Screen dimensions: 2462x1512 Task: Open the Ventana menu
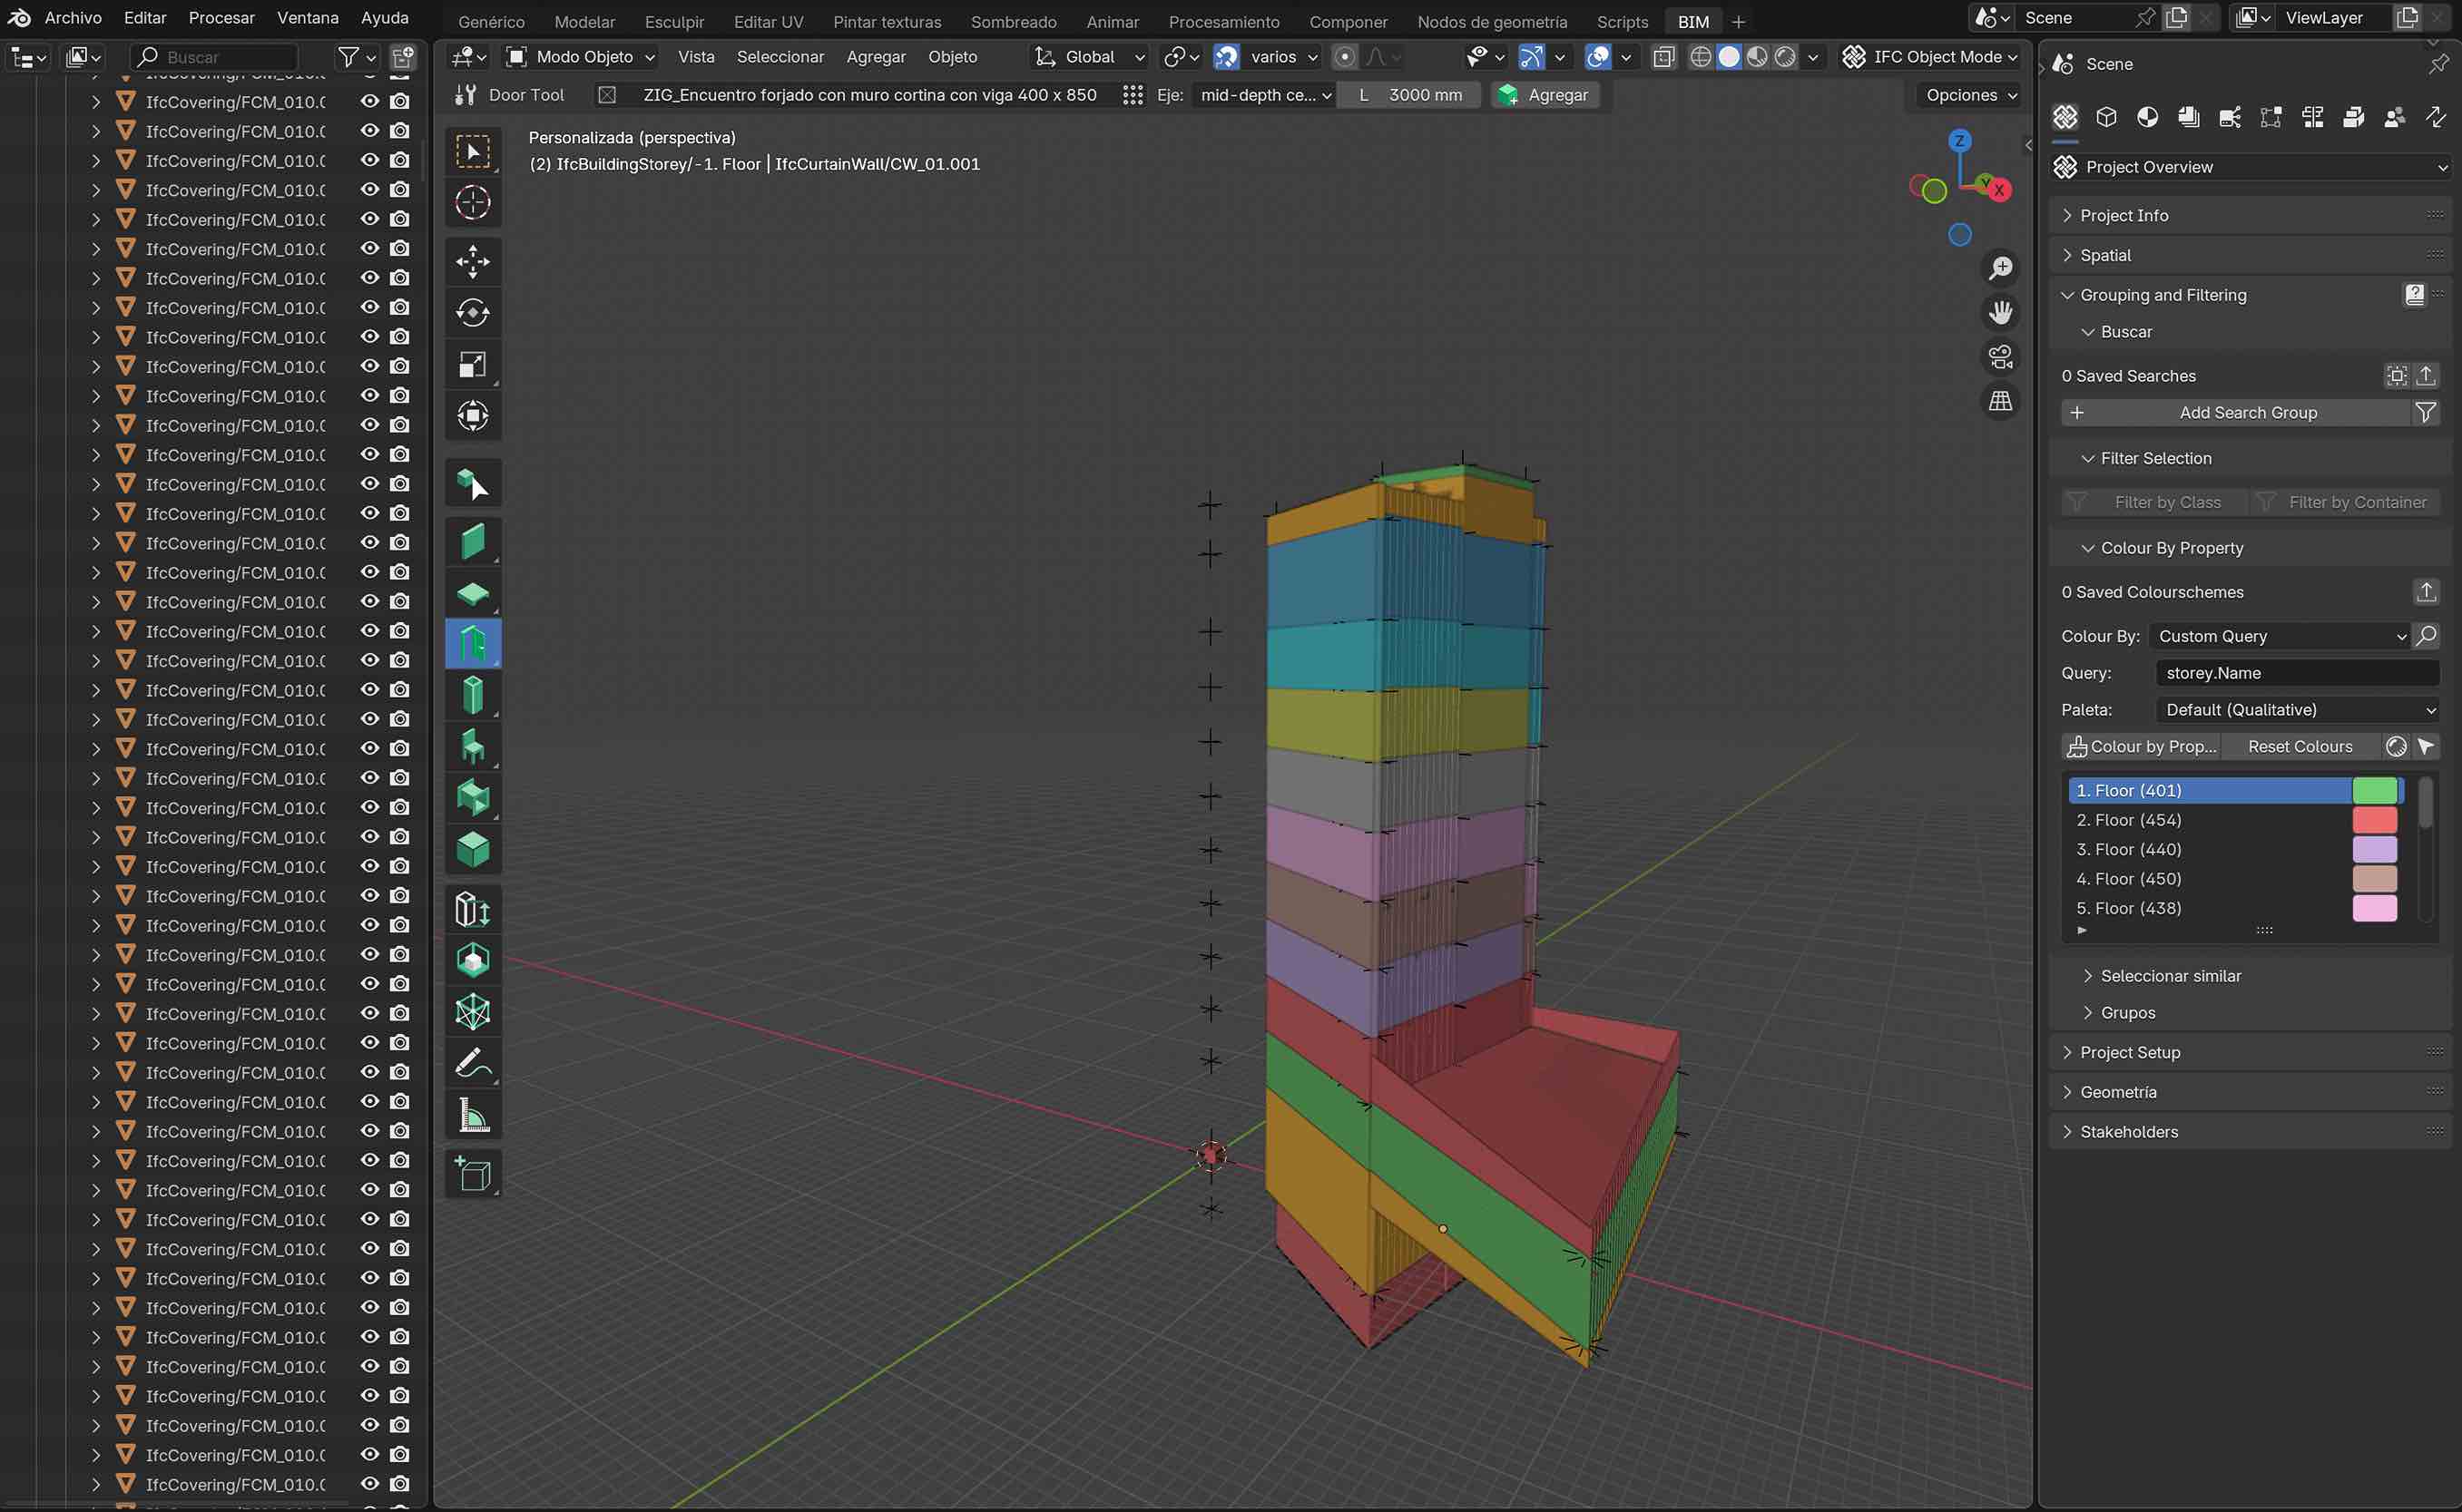309,18
